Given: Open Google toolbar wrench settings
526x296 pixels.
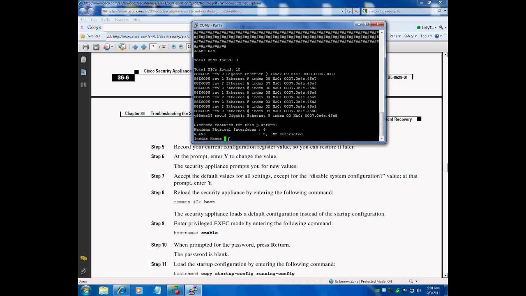Looking at the screenshot, I should tap(442, 28).
